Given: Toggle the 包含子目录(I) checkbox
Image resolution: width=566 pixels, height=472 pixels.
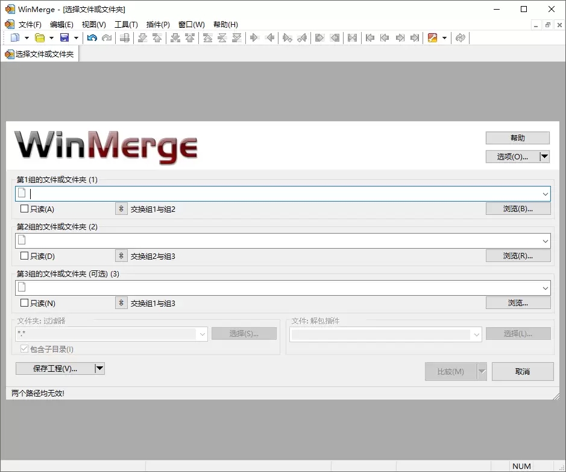Looking at the screenshot, I should click(24, 349).
